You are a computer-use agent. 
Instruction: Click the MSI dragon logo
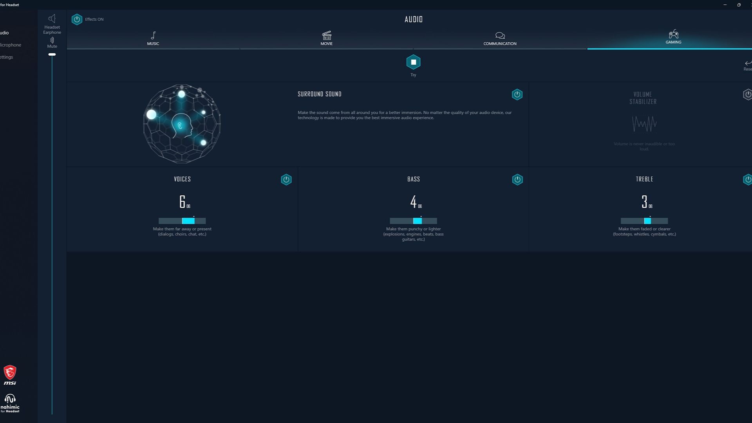(x=10, y=375)
